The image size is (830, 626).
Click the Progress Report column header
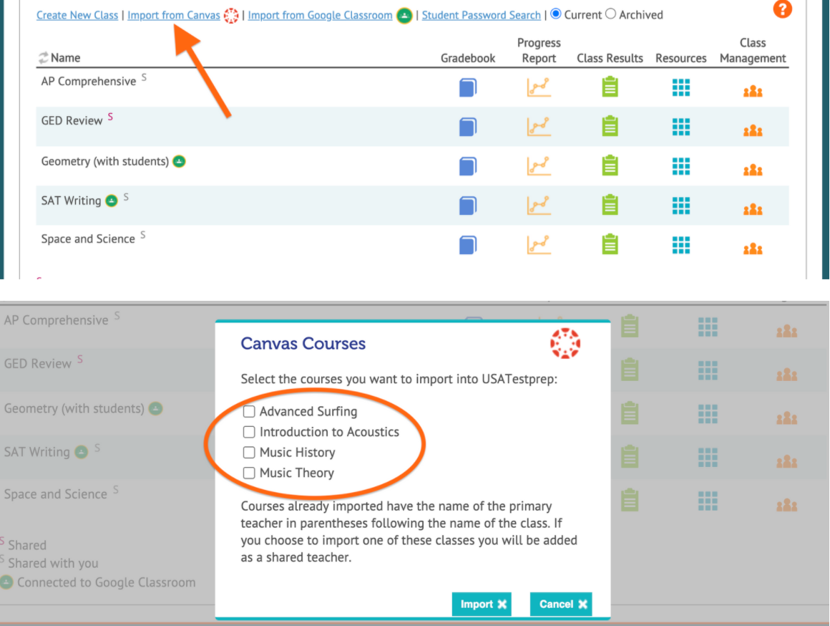pyautogui.click(x=539, y=50)
